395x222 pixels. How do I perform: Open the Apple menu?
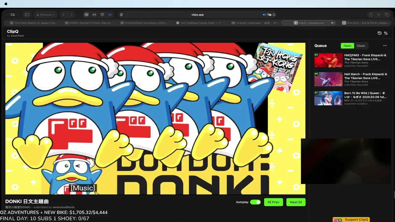tap(6, 4)
